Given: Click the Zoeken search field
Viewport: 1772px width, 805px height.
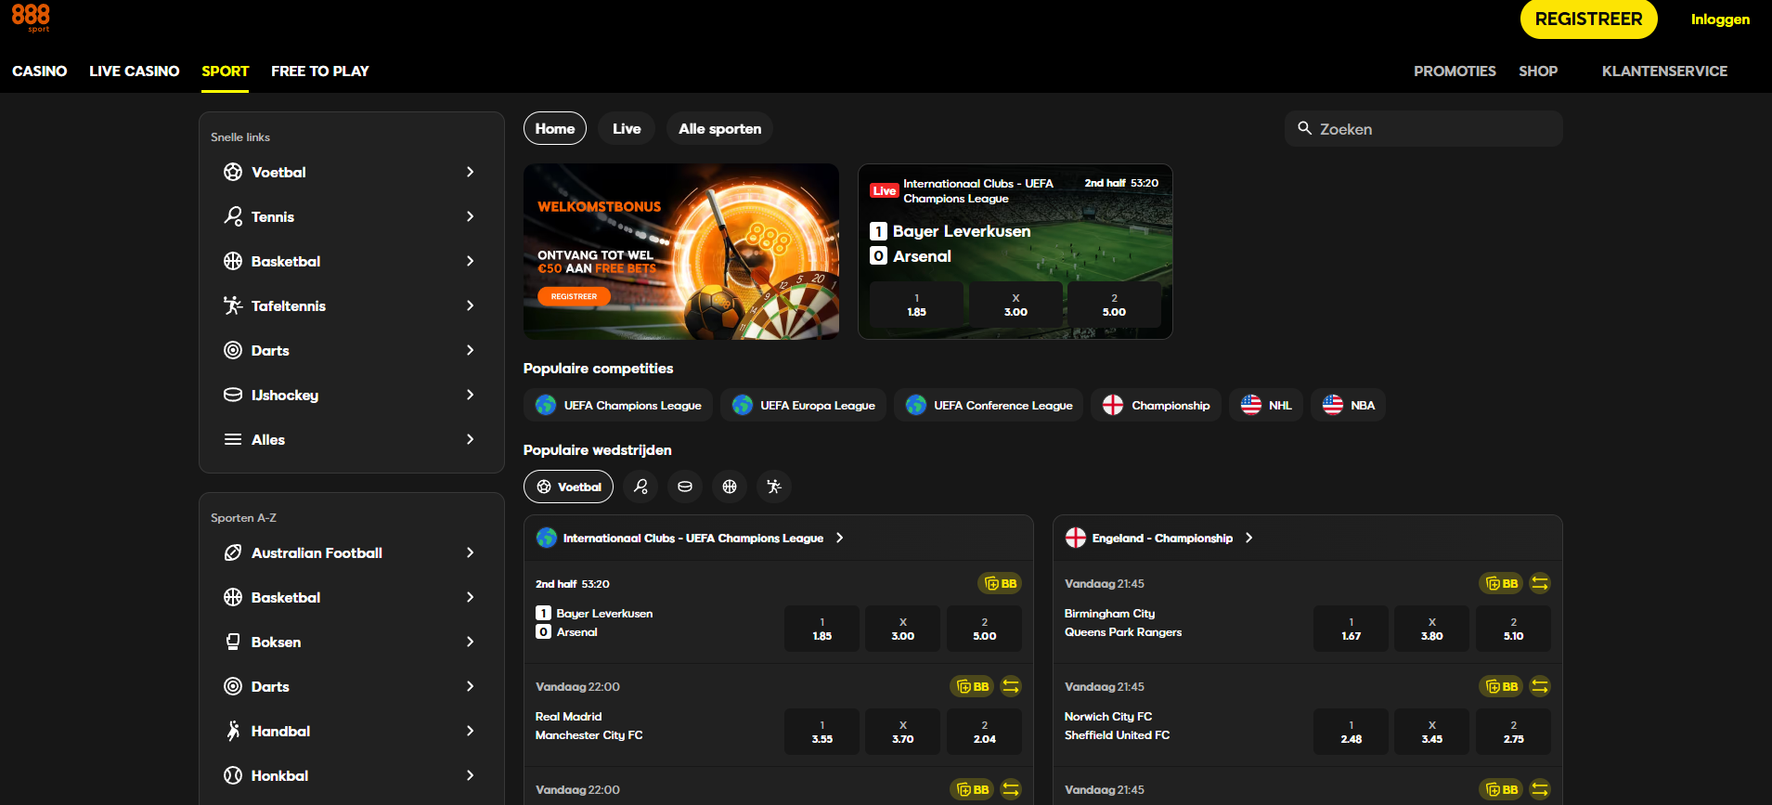Looking at the screenshot, I should point(1423,129).
